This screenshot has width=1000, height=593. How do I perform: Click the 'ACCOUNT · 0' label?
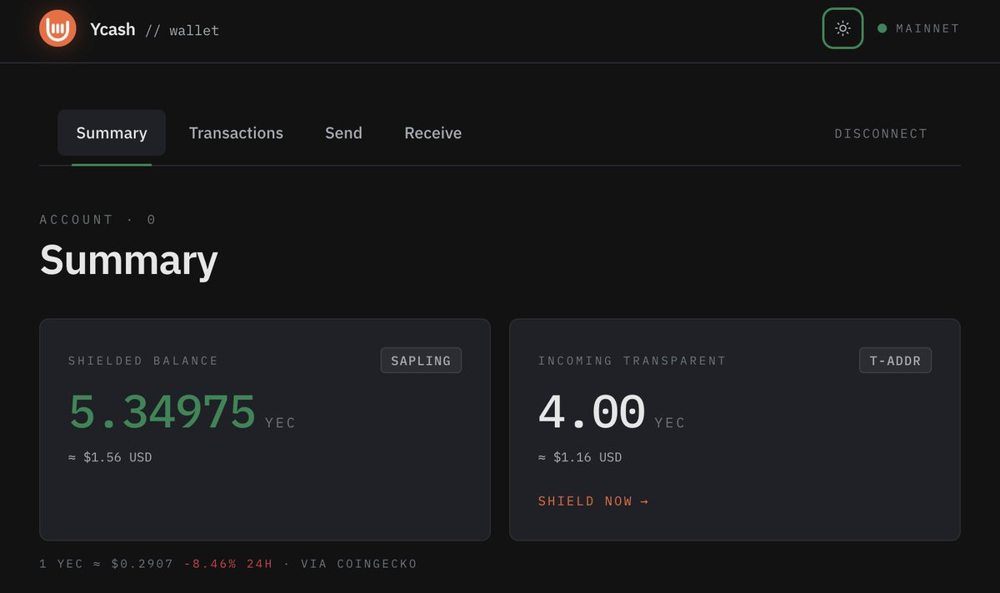click(97, 220)
